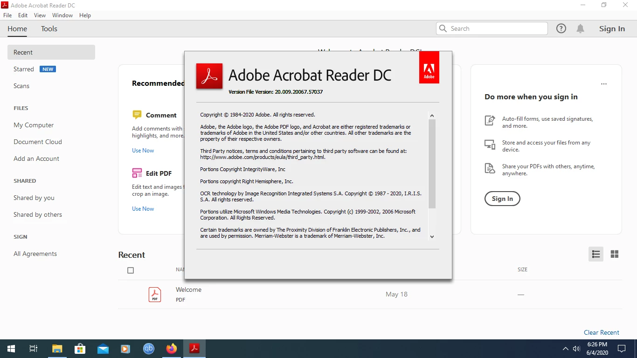Image resolution: width=637 pixels, height=358 pixels.
Task: Click the May 18 date cell
Action: coord(396,294)
